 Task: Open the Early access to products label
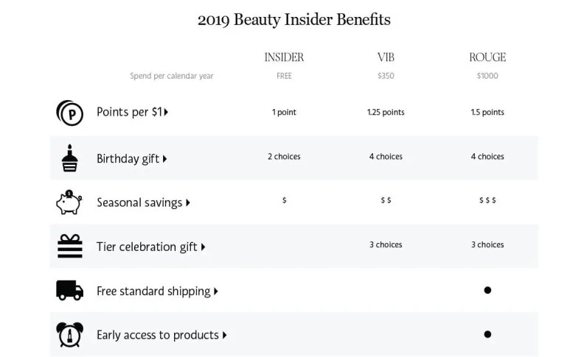(x=158, y=335)
